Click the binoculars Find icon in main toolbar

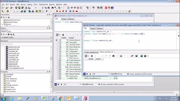(53, 8)
